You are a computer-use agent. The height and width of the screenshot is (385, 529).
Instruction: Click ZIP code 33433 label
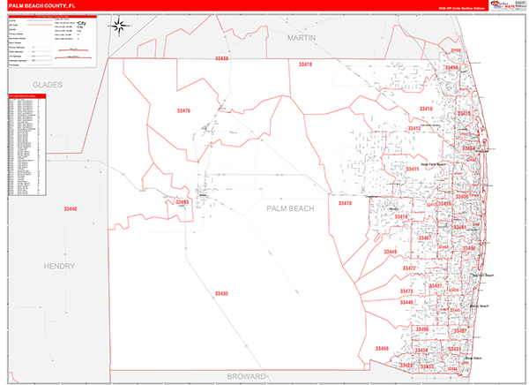pos(427,366)
